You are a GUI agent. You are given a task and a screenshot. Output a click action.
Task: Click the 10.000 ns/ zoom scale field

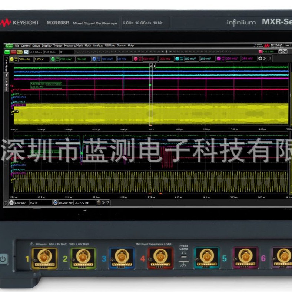click(66, 203)
